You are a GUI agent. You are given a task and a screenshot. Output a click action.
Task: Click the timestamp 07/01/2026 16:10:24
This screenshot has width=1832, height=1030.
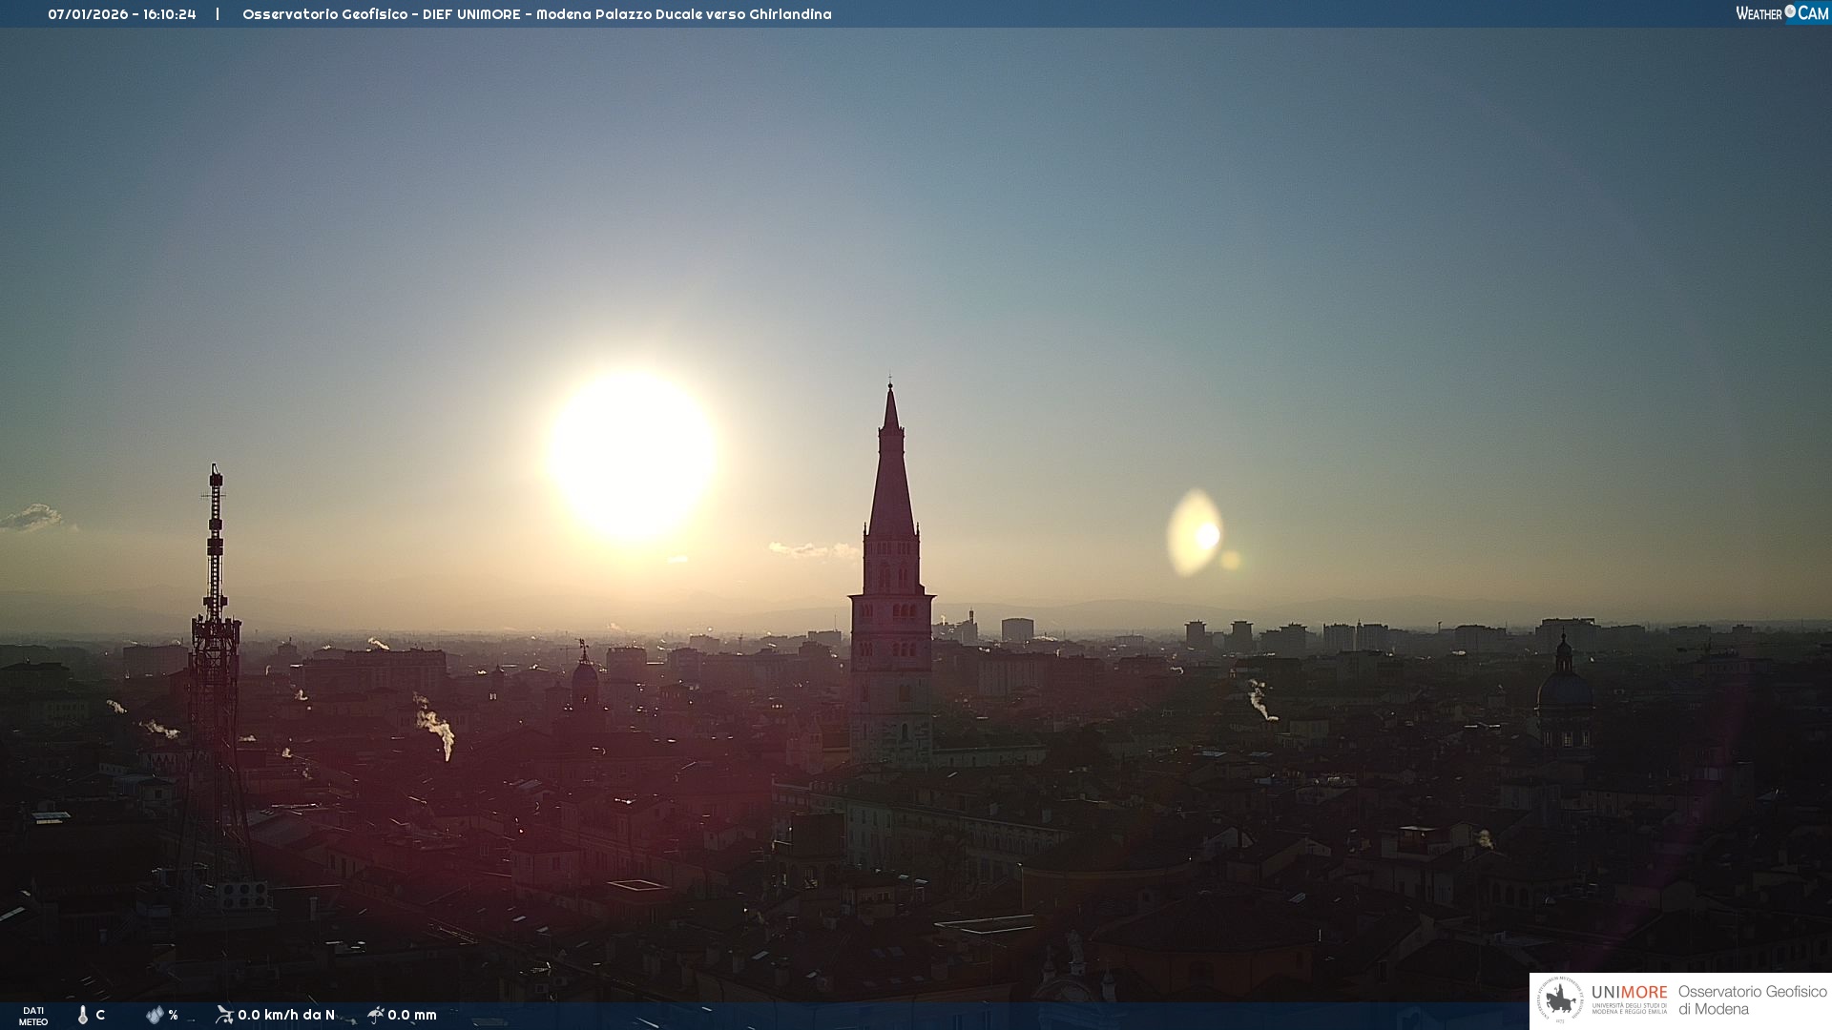tap(122, 14)
